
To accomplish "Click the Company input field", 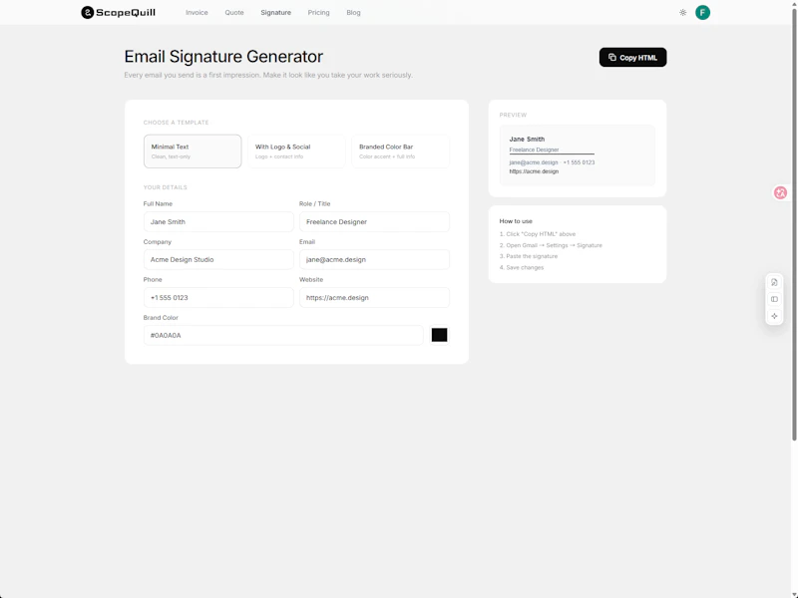I will click(x=218, y=259).
